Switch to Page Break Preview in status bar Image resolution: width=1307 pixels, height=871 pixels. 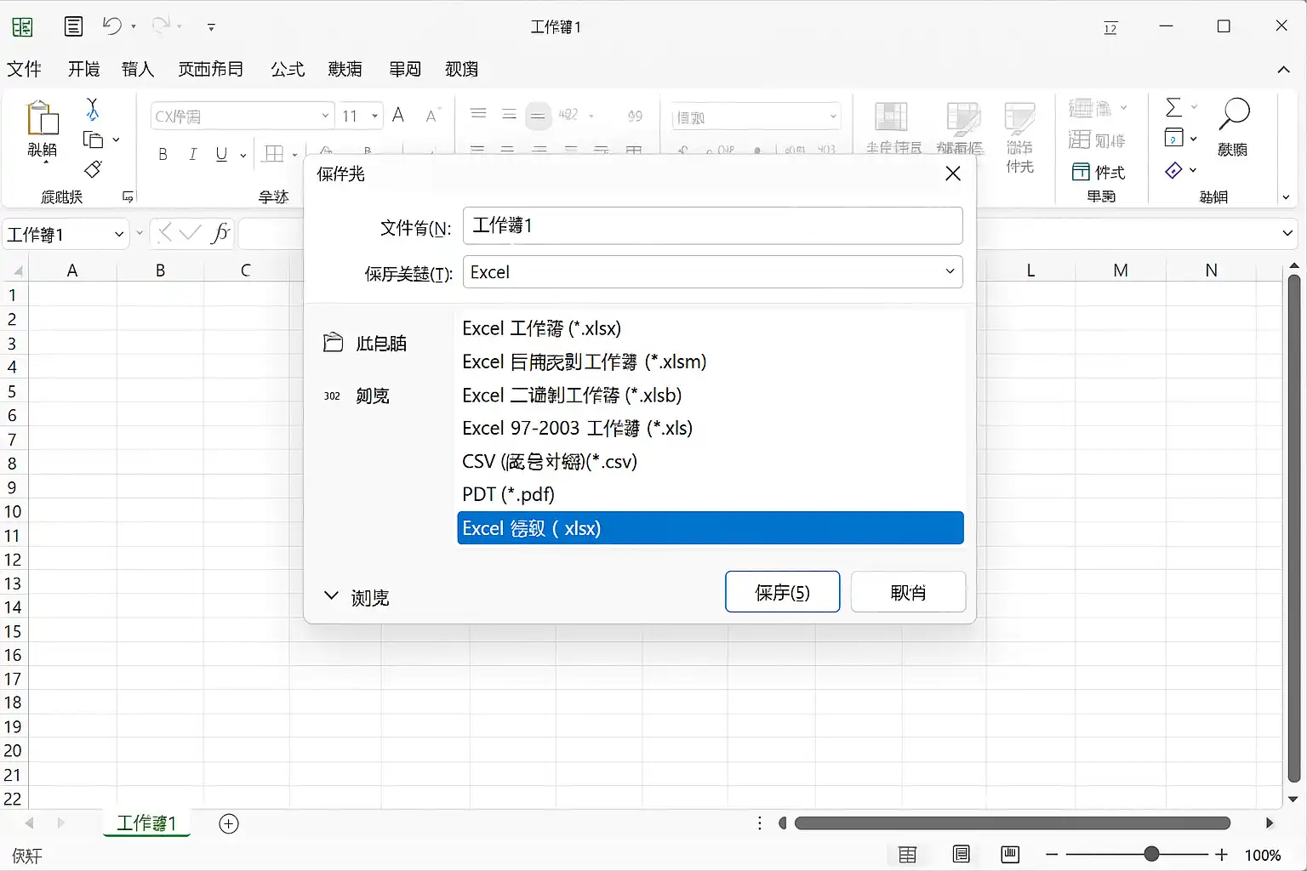click(1010, 854)
